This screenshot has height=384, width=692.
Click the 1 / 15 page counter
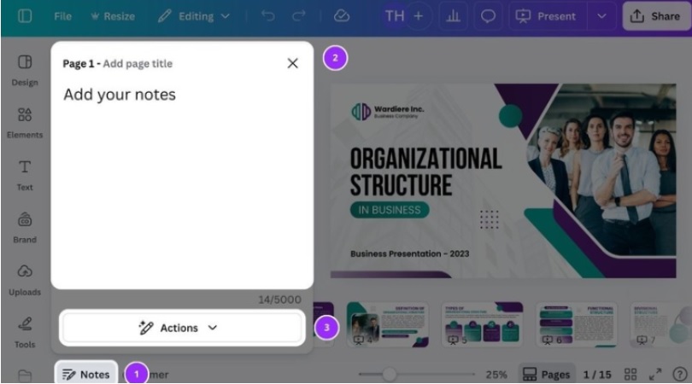(597, 375)
